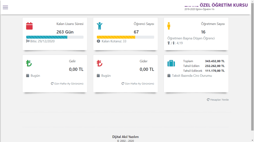The width and height of the screenshot is (254, 142).
Task: Click the teal briefcase ciro icon
Action: tap(171, 63)
